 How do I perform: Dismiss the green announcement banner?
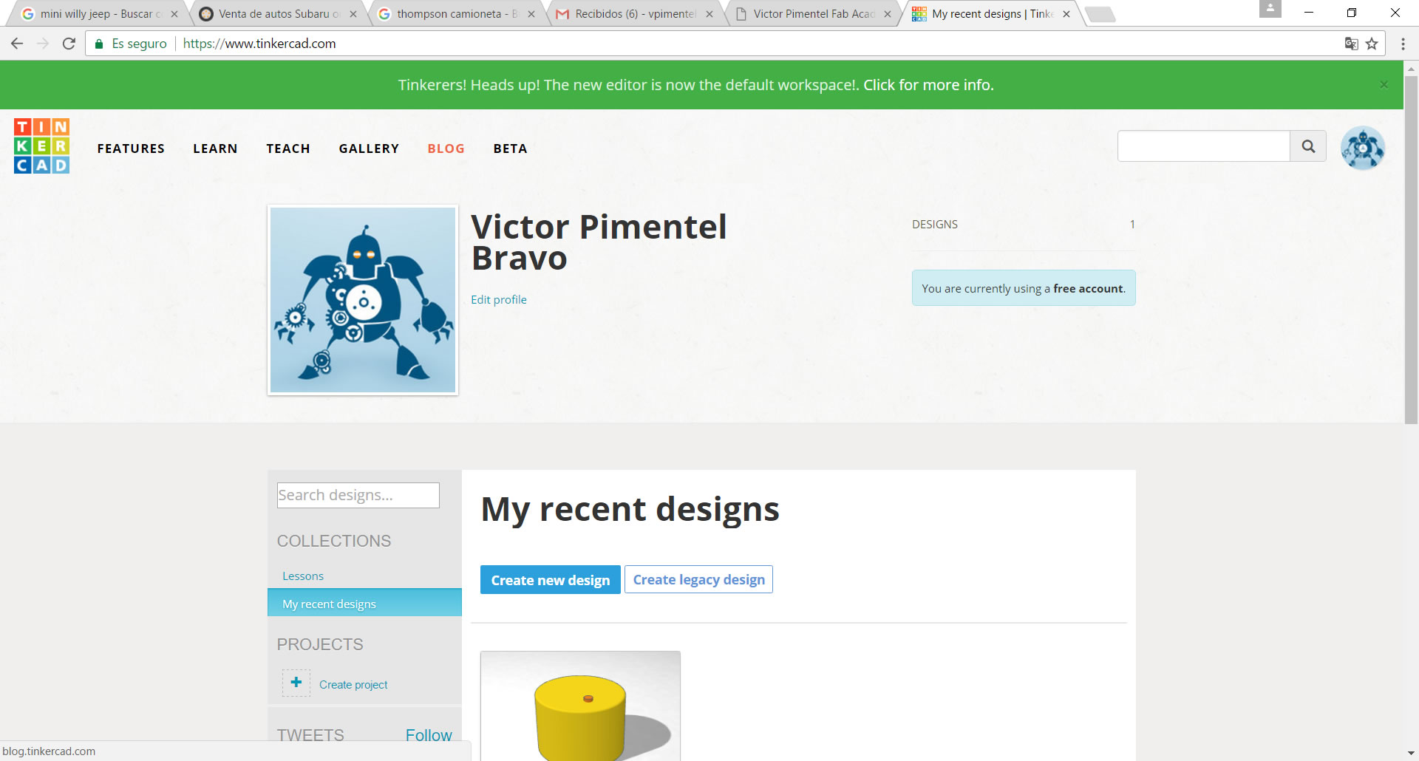coord(1384,85)
